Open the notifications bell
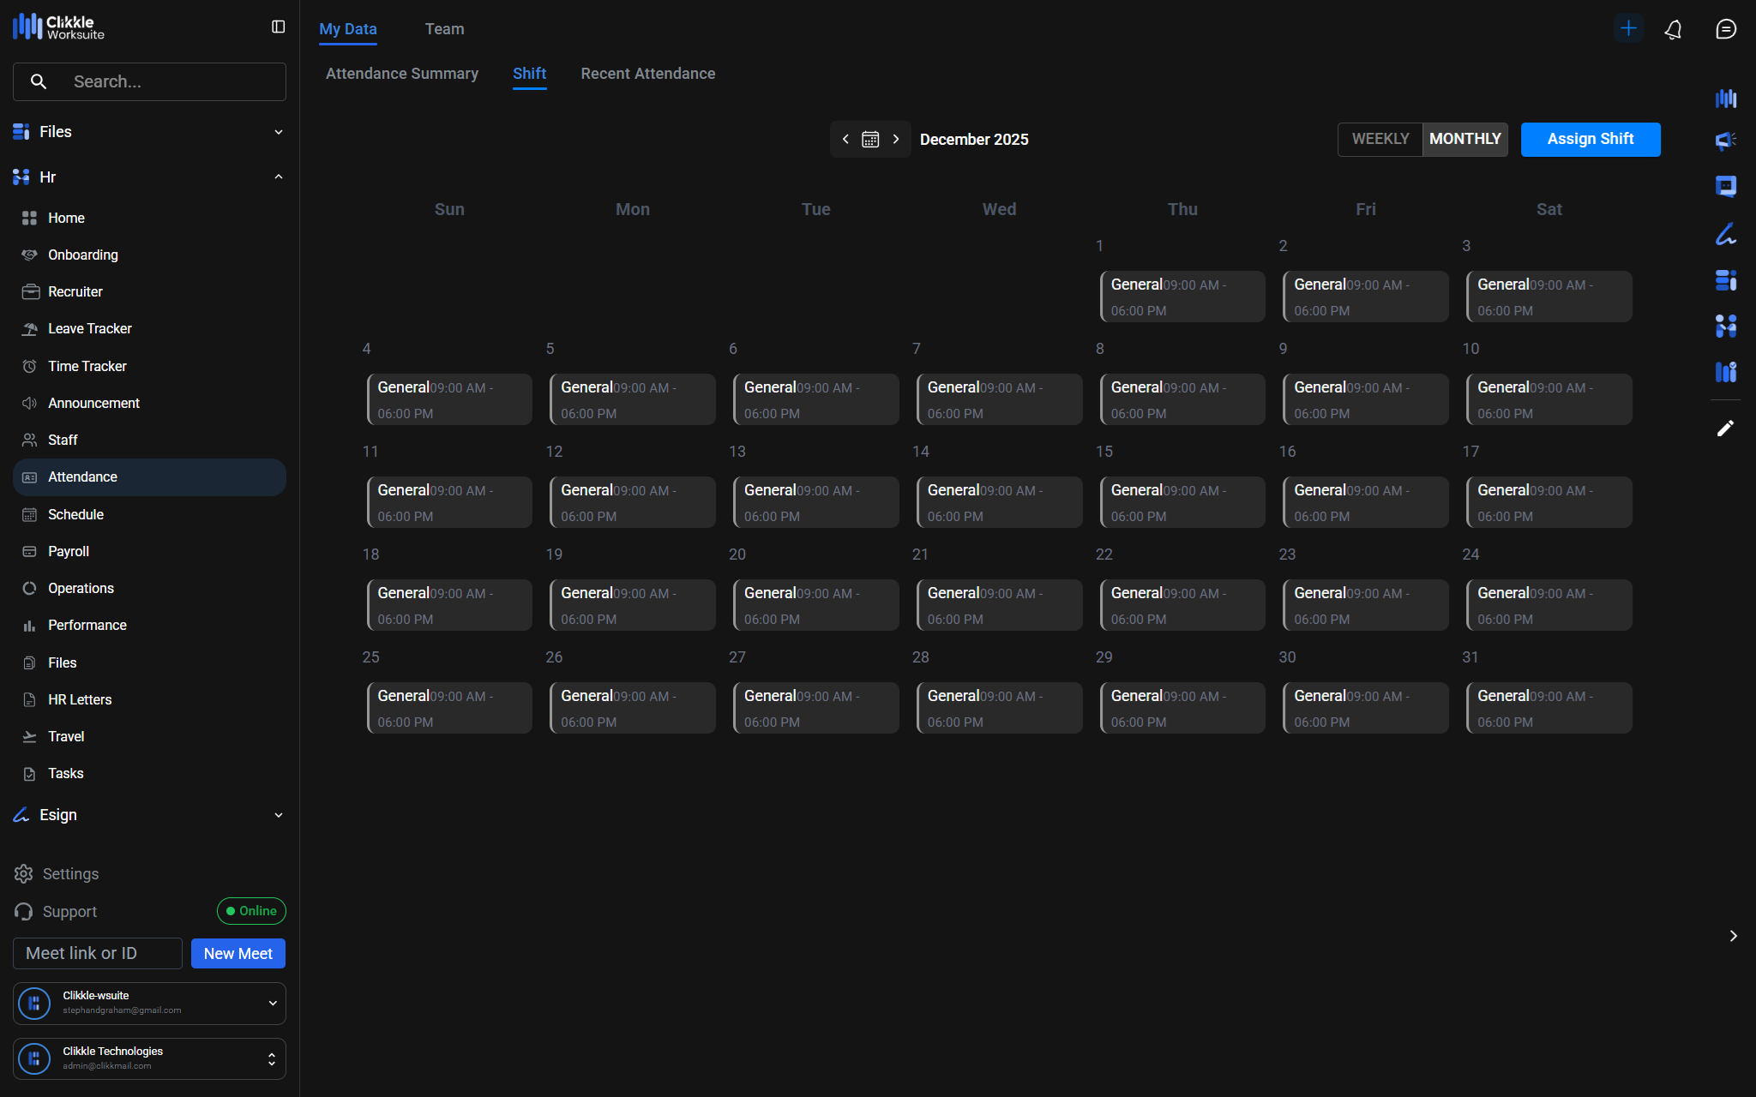The height and width of the screenshot is (1097, 1756). [1673, 29]
